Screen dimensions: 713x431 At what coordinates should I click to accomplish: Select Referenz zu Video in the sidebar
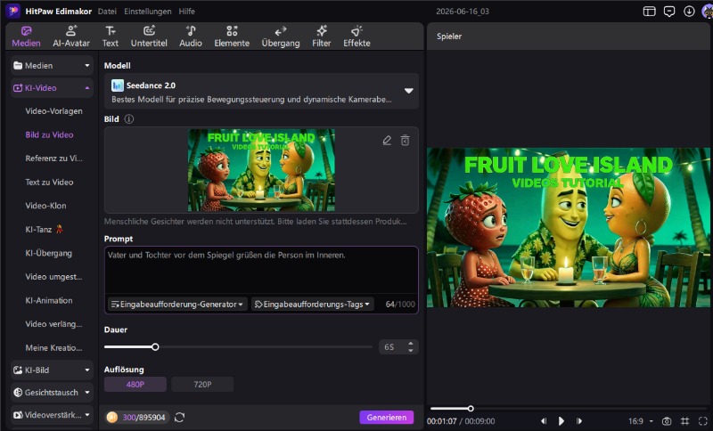point(53,159)
